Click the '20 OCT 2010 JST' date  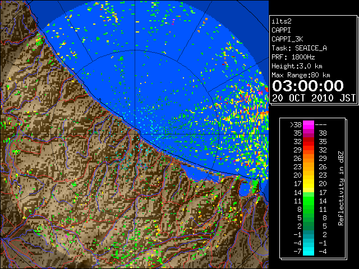point(314,98)
